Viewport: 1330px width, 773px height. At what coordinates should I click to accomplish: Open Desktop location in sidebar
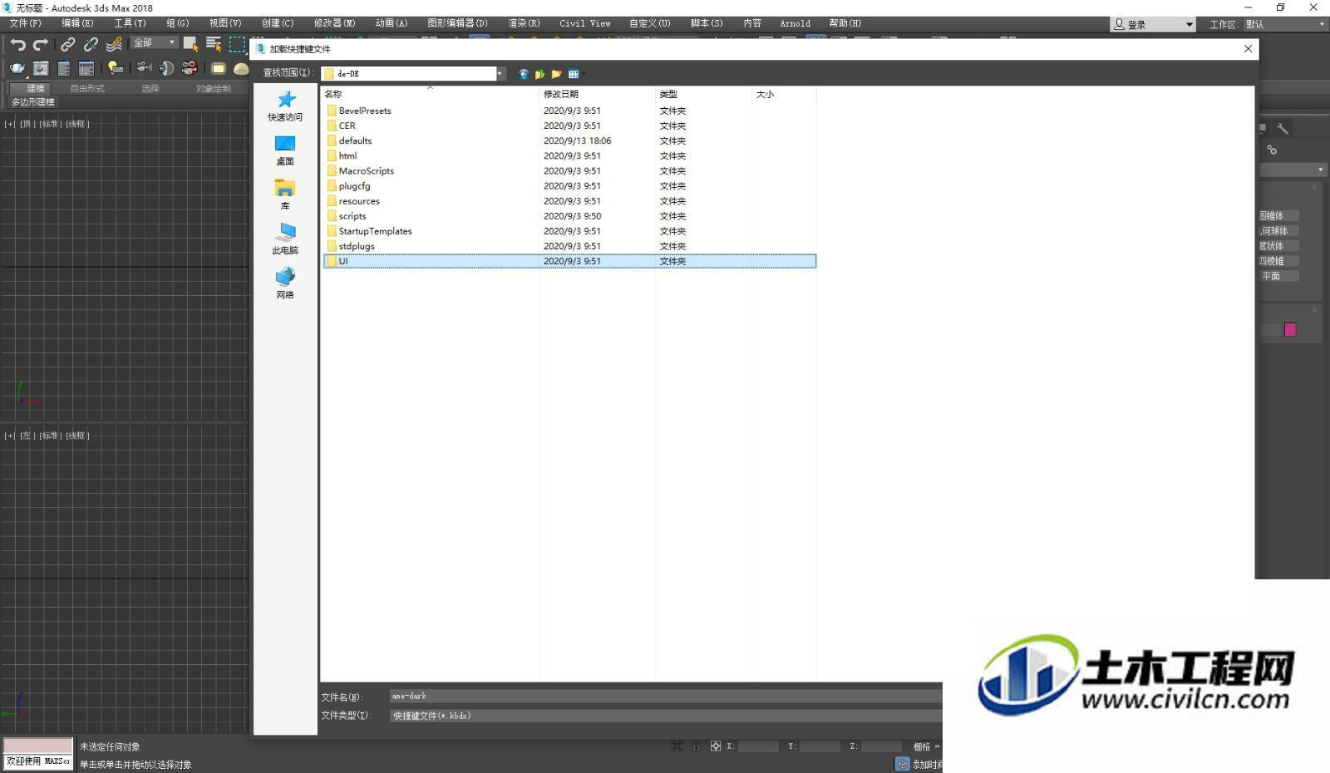(x=285, y=150)
